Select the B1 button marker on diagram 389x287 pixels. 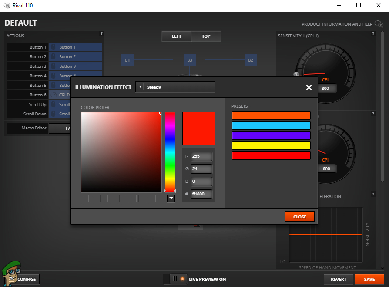click(127, 60)
